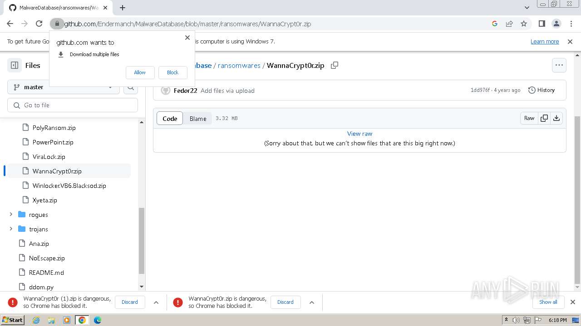Open commit hash 1dd976f
Image resolution: width=581 pixels, height=326 pixels.
click(480, 90)
